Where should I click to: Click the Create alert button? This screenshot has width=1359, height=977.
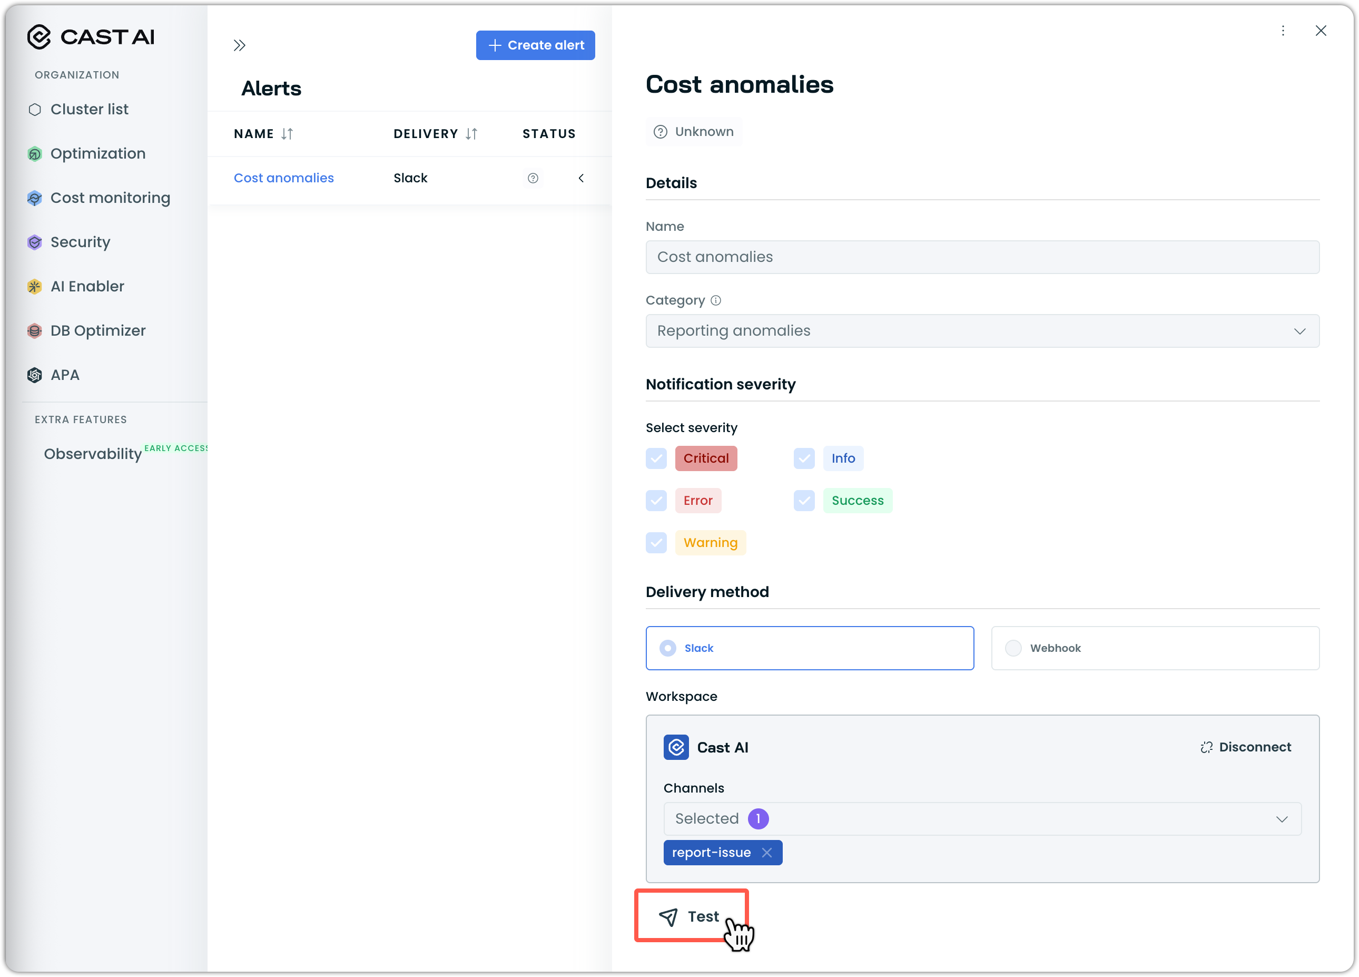click(x=535, y=45)
